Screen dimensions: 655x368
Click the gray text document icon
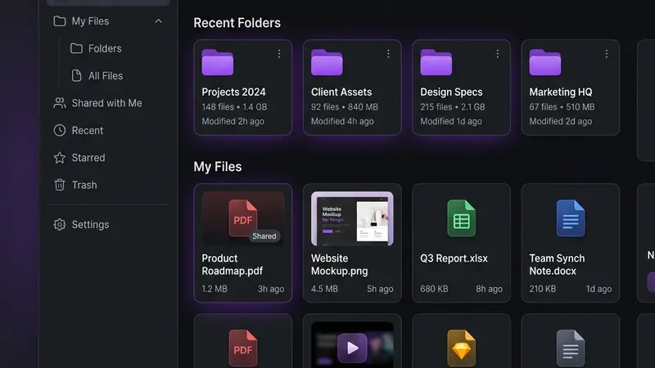[571, 348]
